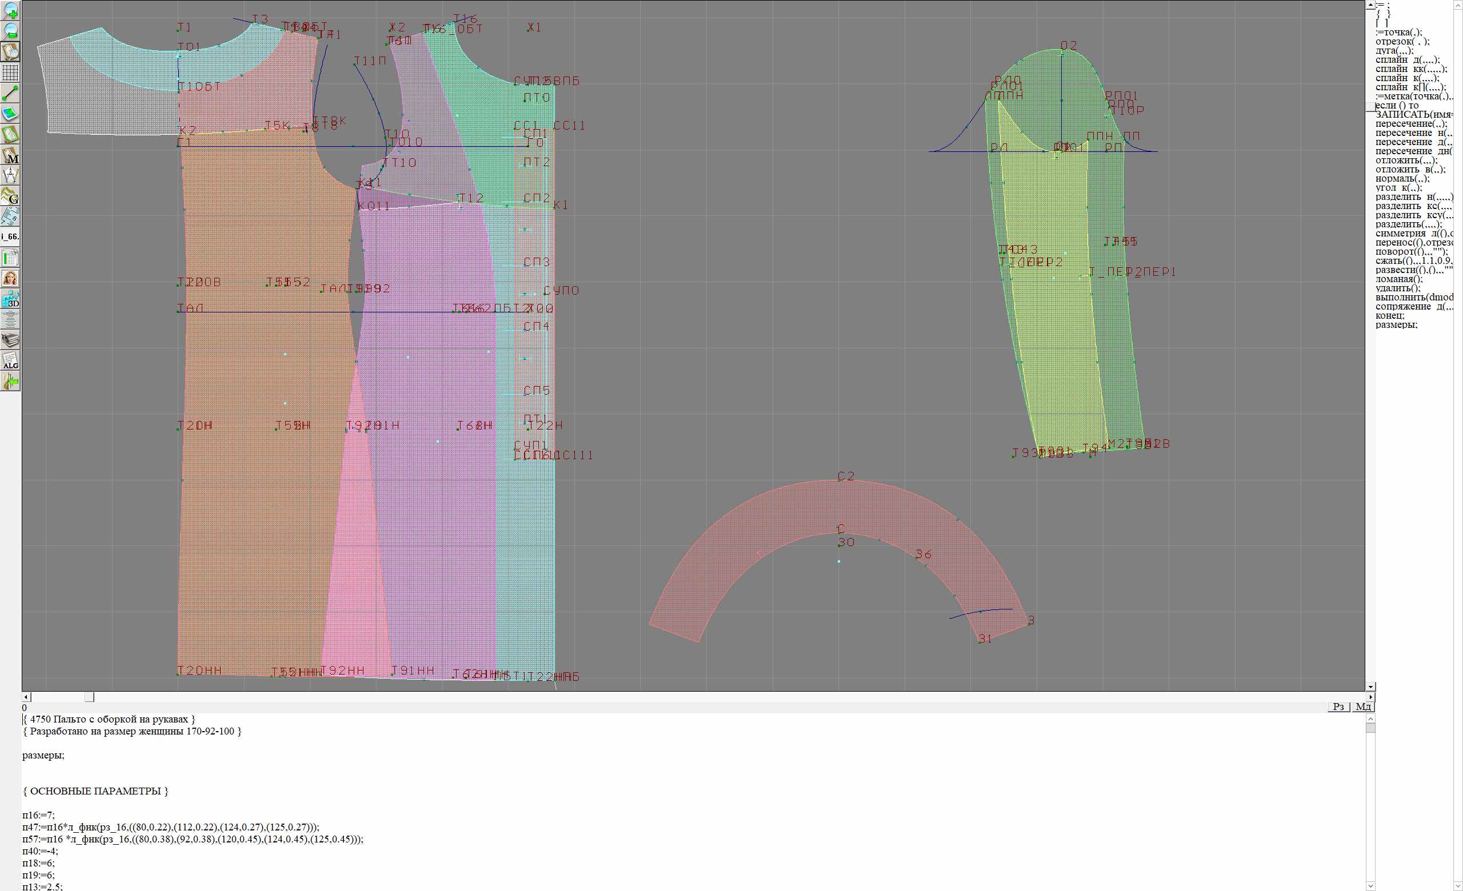Click horizontal scrollbar left arrow of canvas
This screenshot has height=891, width=1463.
26,697
